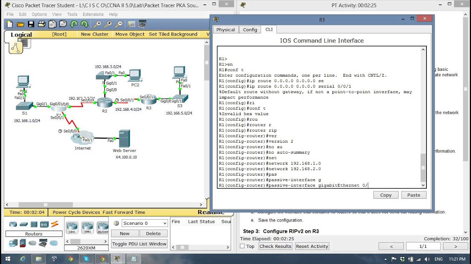Click PC2 in the topology
The height and width of the screenshot is (264, 471).
click(135, 76)
